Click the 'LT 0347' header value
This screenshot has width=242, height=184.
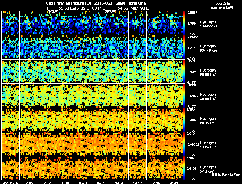click(93, 8)
